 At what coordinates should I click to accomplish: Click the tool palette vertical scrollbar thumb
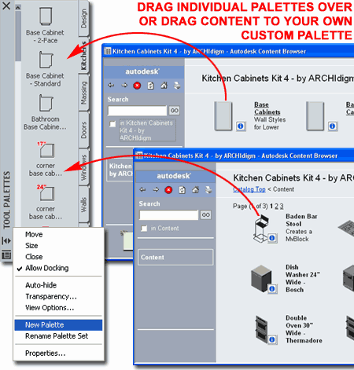18,36
